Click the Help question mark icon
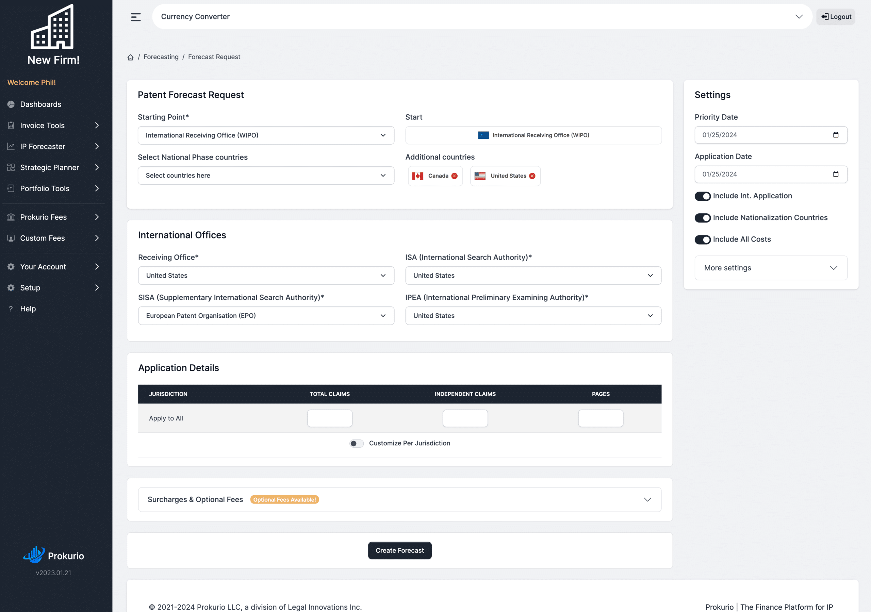The width and height of the screenshot is (871, 612). point(11,309)
